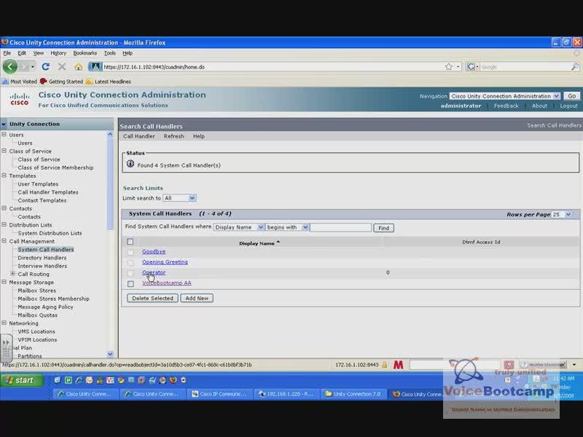Bookmark this page with the star icon
This screenshot has width=583, height=437.
448,66
